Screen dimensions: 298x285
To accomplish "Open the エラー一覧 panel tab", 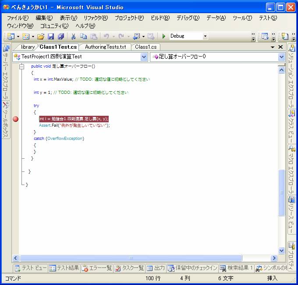I will [x=97, y=268].
